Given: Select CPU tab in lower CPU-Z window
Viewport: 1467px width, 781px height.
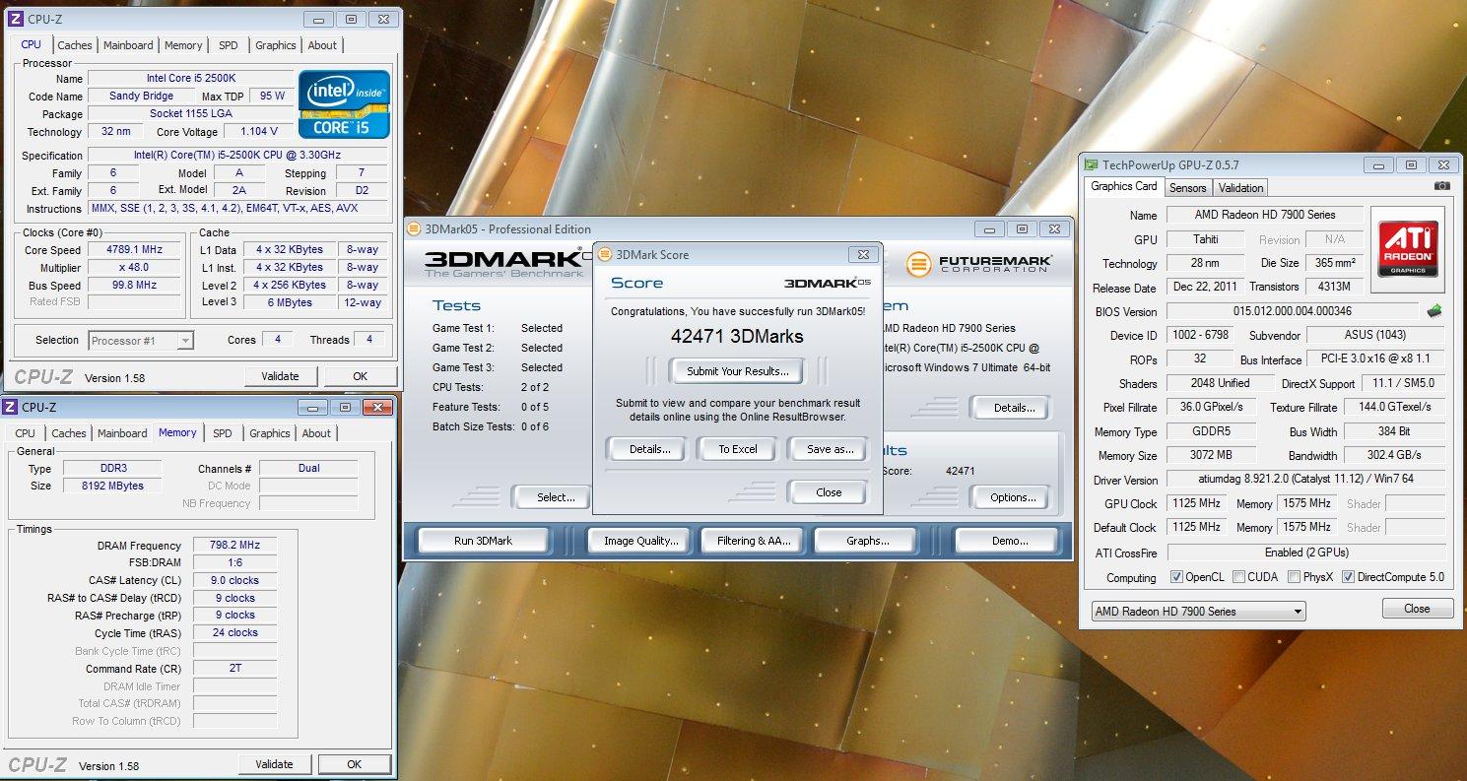Looking at the screenshot, I should click(x=25, y=433).
